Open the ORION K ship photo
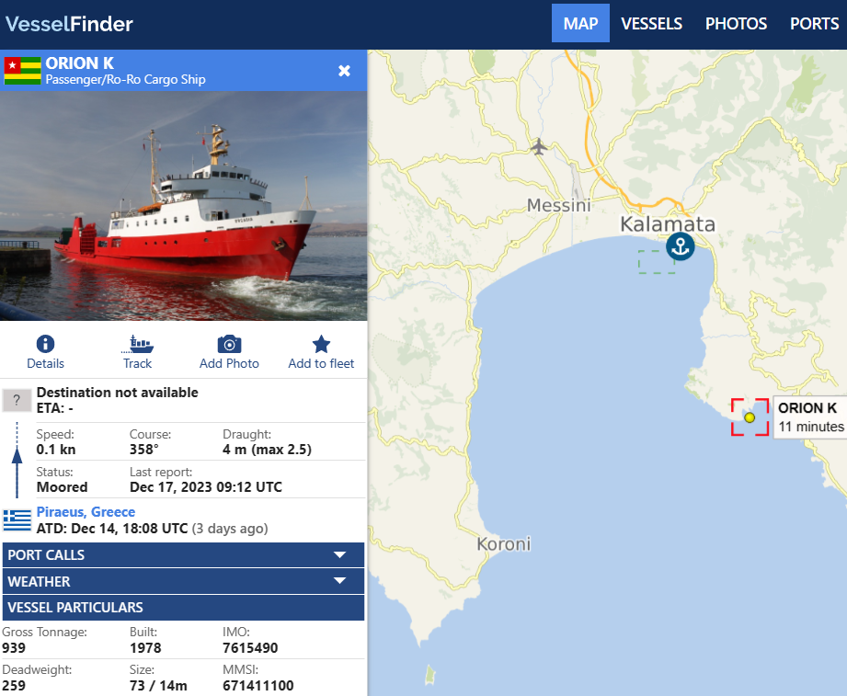 pyautogui.click(x=183, y=206)
